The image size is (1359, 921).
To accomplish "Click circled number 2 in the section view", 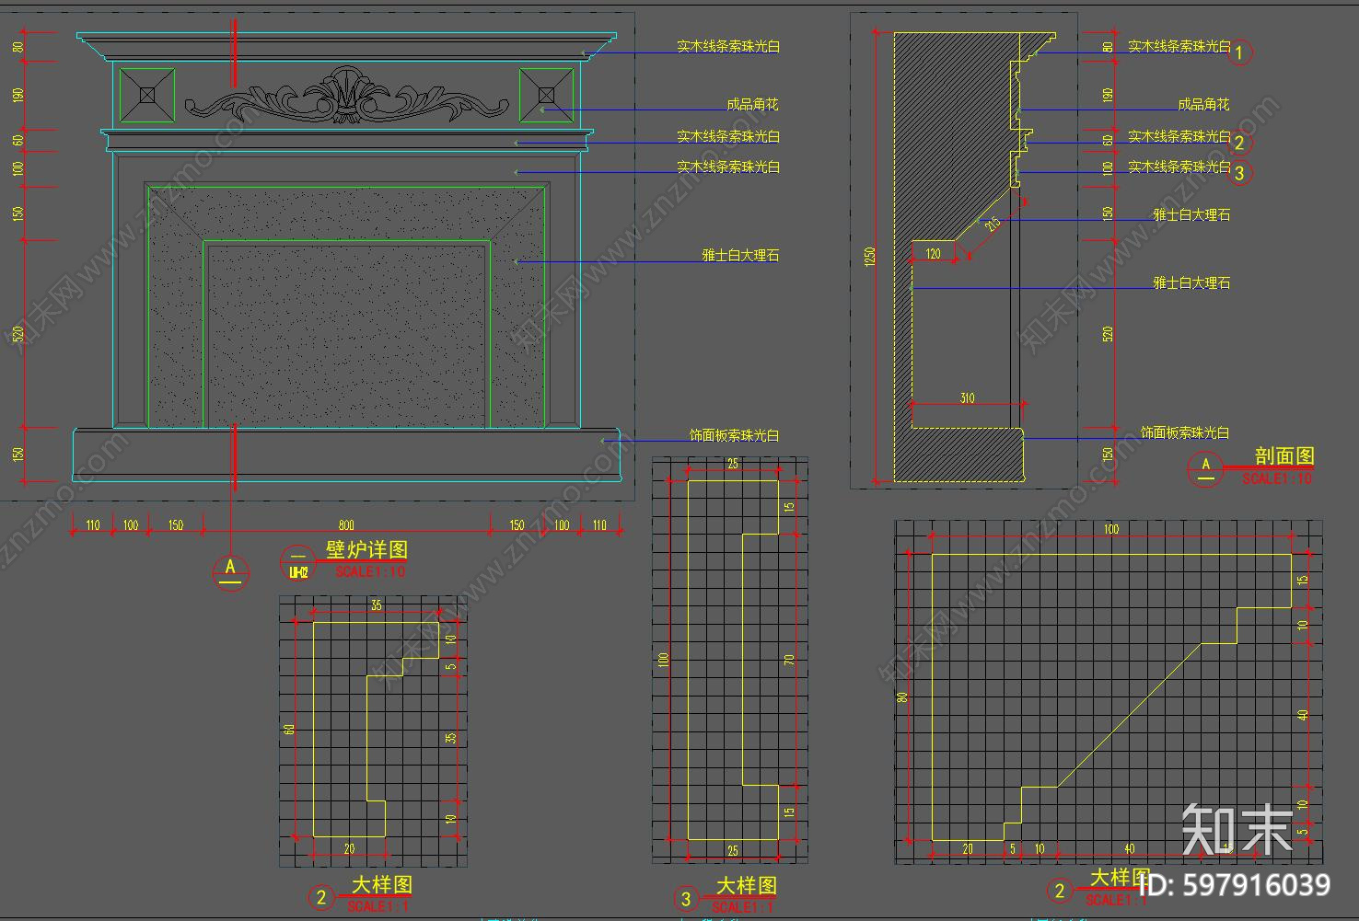I will pos(1240,143).
